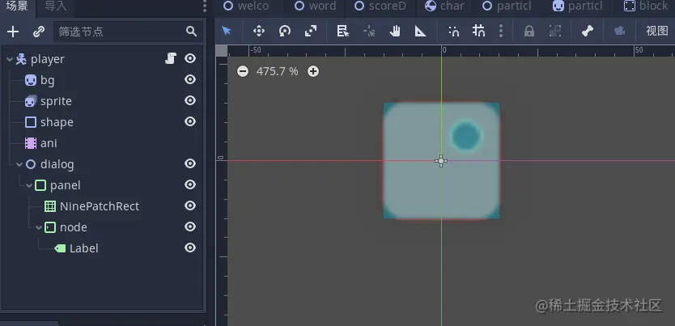This screenshot has width=675, height=326.
Task: Activate the Scale mode tool
Action: pos(310,31)
